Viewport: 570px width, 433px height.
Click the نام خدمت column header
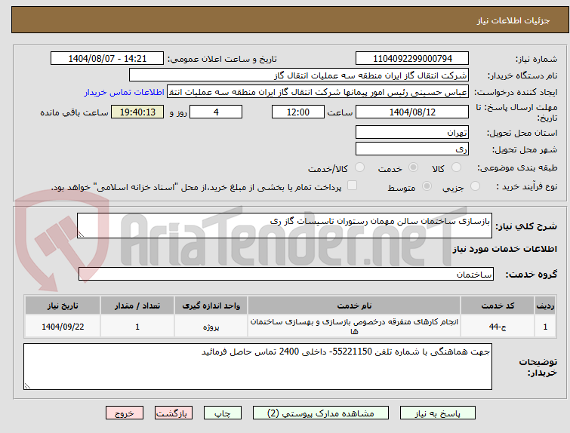(354, 306)
